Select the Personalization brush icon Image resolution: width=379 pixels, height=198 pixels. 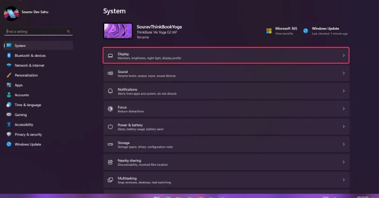tap(9, 75)
